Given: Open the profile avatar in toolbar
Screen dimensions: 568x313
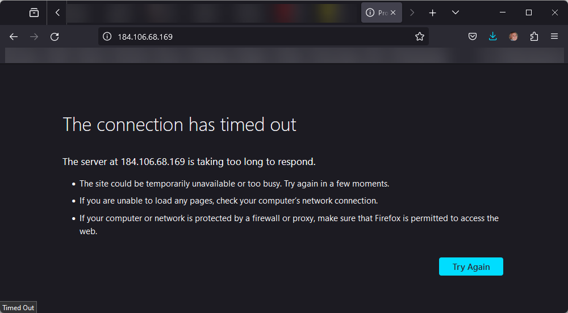Looking at the screenshot, I should pos(513,37).
